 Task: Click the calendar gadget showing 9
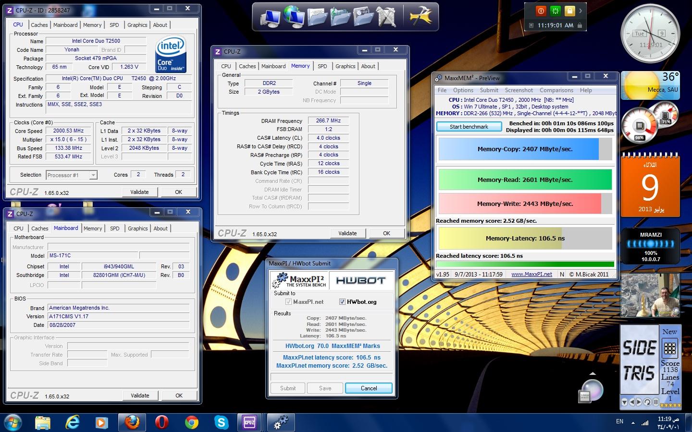[x=650, y=186]
